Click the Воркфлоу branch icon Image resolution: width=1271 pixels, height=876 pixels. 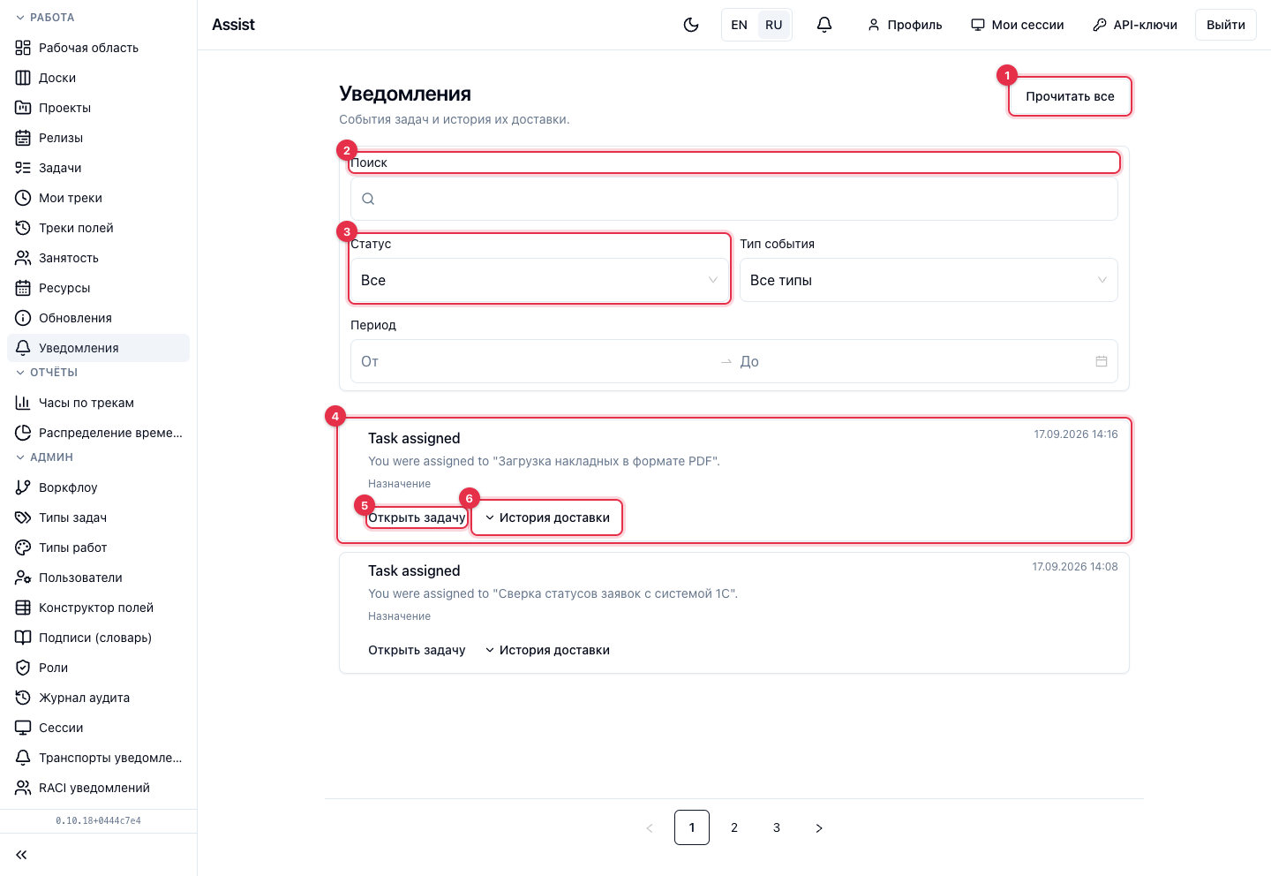click(x=23, y=487)
